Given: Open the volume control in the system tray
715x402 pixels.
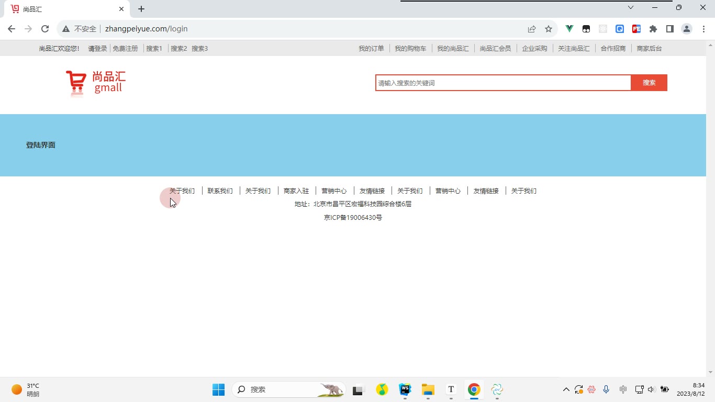Looking at the screenshot, I should coord(651,389).
